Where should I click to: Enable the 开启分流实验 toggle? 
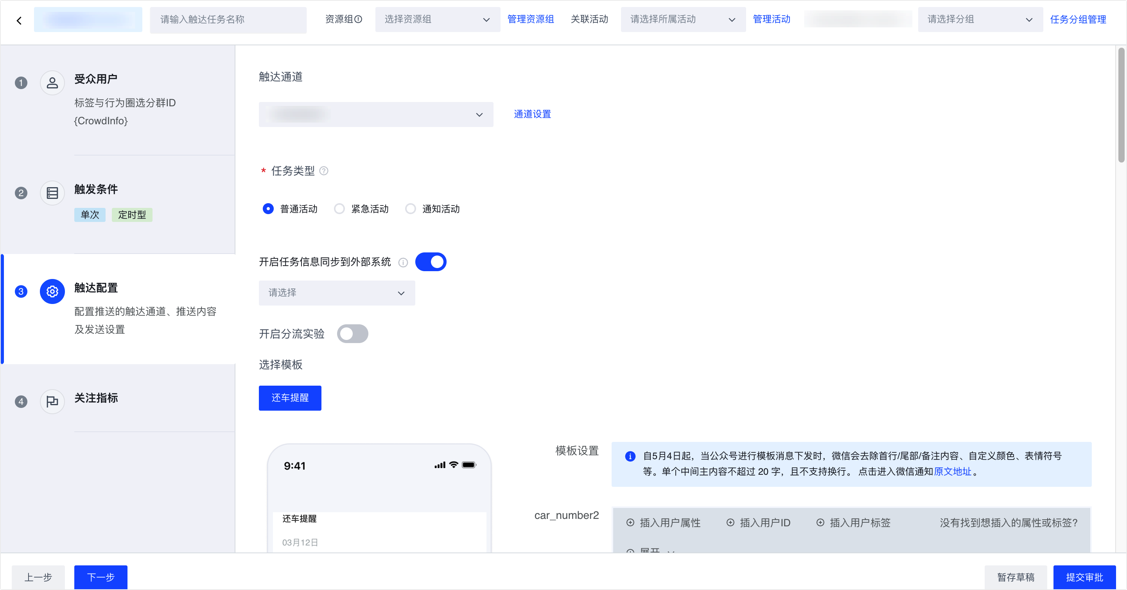(x=352, y=334)
